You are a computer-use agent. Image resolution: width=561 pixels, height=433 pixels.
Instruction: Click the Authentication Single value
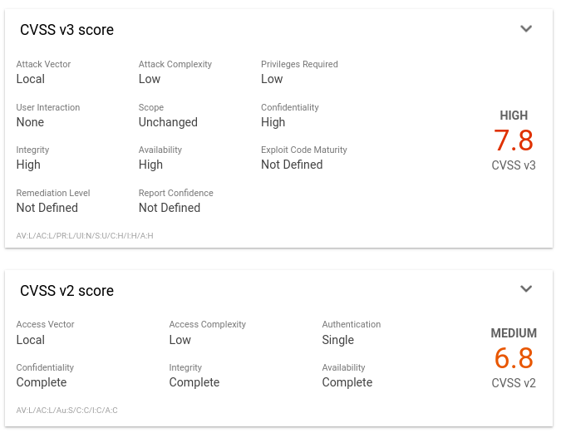pyautogui.click(x=337, y=340)
